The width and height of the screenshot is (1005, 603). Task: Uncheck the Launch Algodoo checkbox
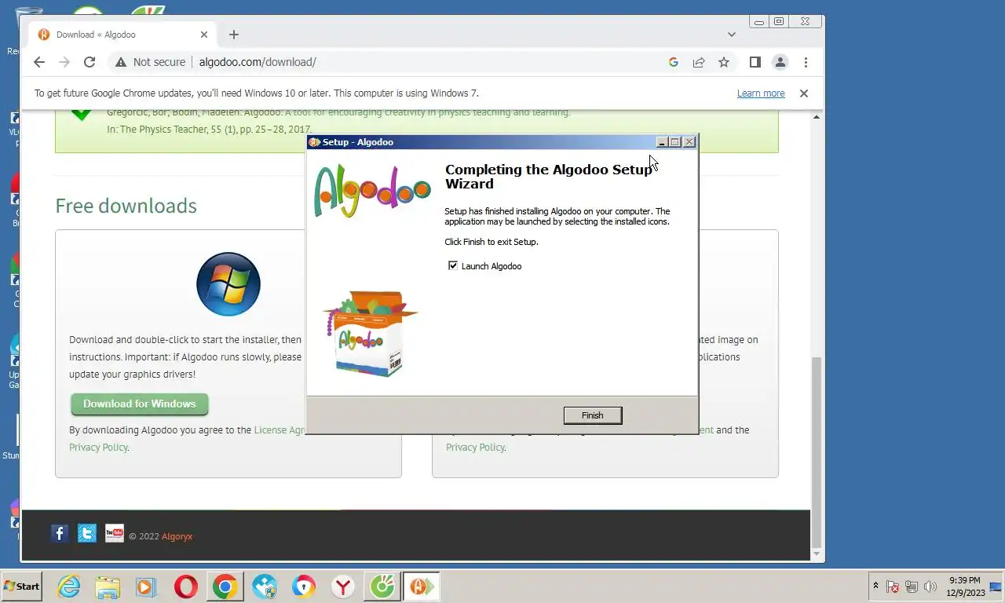[x=453, y=265]
